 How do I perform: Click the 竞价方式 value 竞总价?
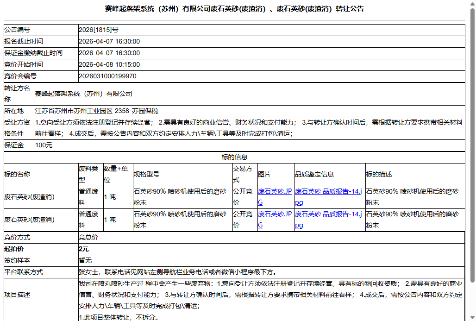click(87, 237)
